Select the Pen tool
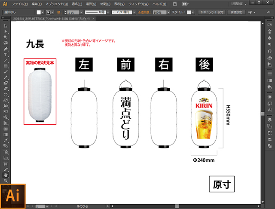This screenshot has height=209, width=275. tap(5, 49)
